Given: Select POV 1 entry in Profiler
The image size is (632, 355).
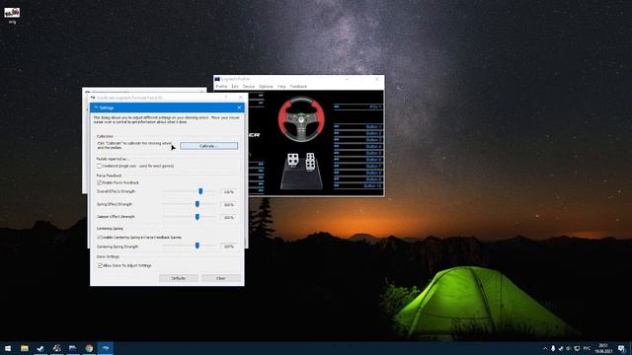Looking at the screenshot, I should point(357,107).
